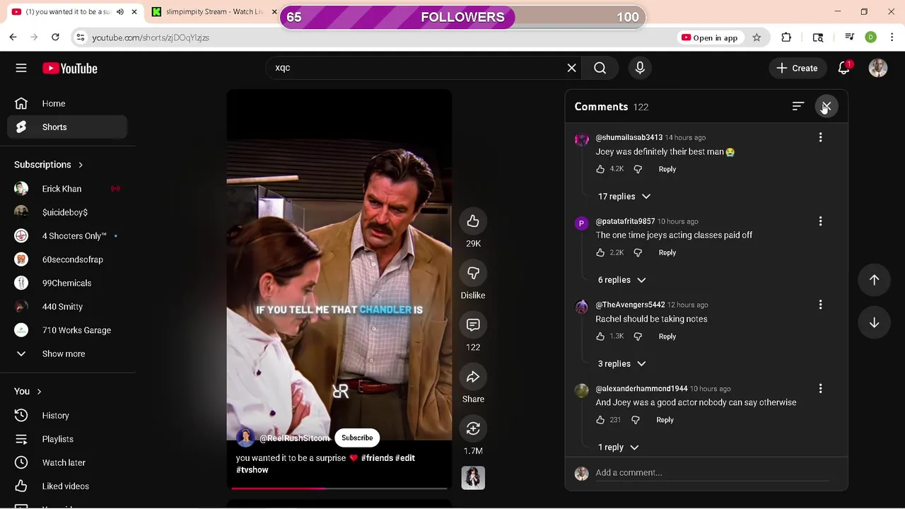Viewport: 905px width, 509px height.
Task: Open the 710 Works Garage subscription
Action: click(67, 330)
